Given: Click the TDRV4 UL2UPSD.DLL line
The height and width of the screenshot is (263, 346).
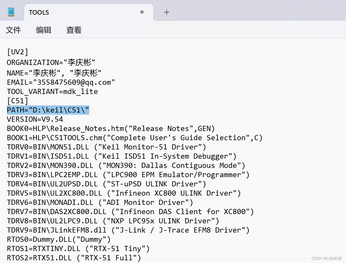Looking at the screenshot, I should [x=107, y=184].
